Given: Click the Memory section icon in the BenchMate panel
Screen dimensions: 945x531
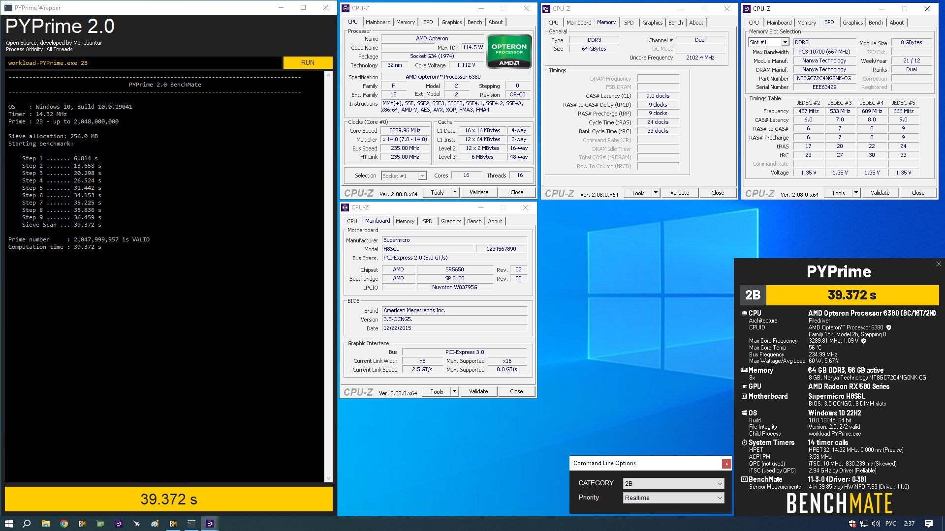Looking at the screenshot, I should tap(744, 370).
